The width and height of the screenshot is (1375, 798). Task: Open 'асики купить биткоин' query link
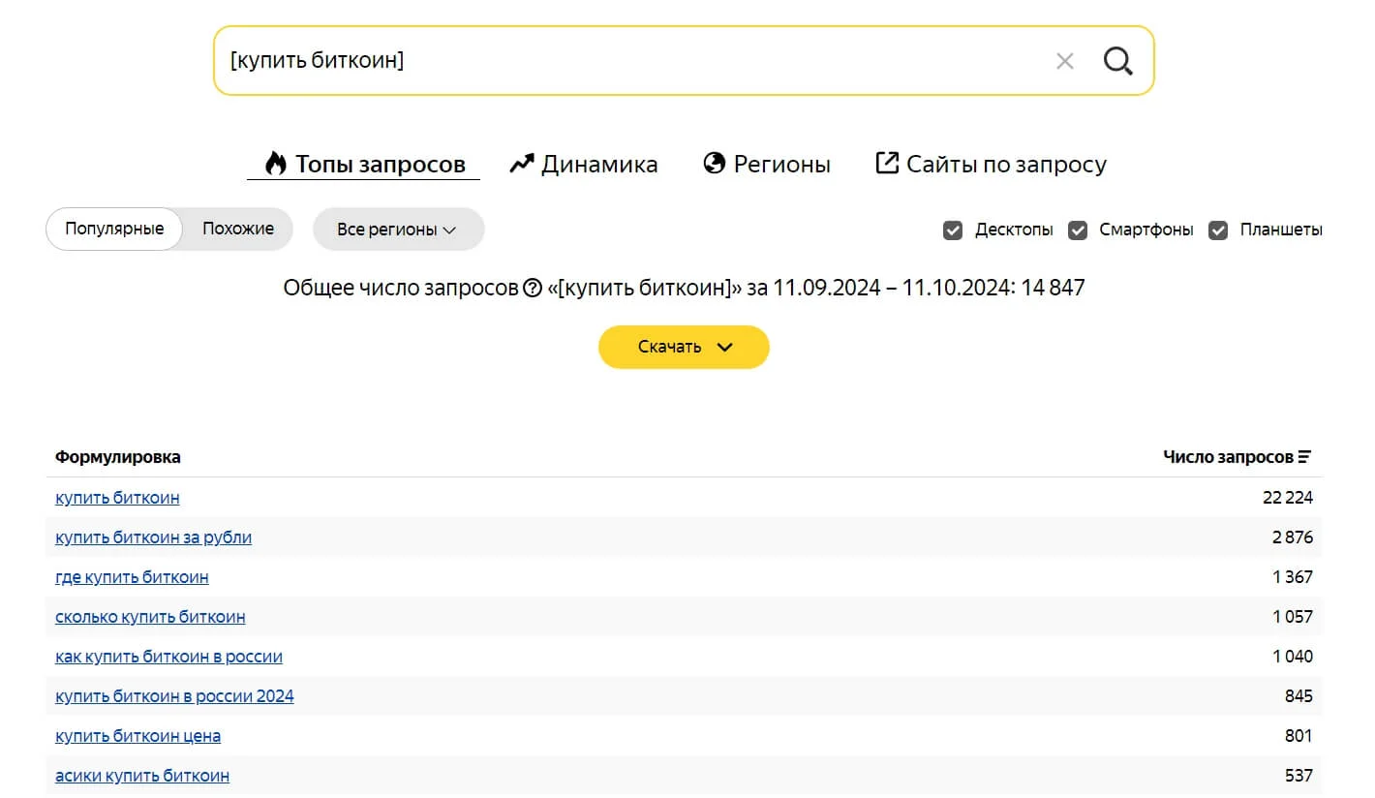(142, 776)
